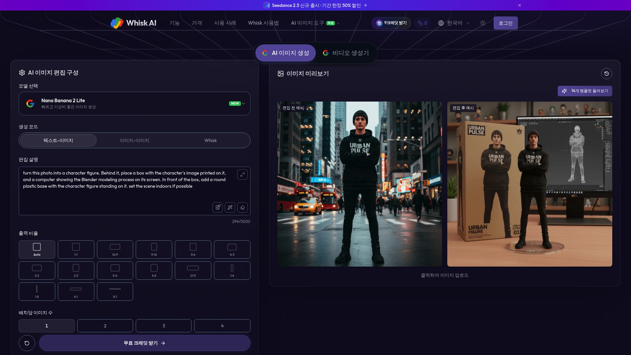
Task: Open the Nano Banana 2 Lite model dropdown
Action: (x=134, y=104)
